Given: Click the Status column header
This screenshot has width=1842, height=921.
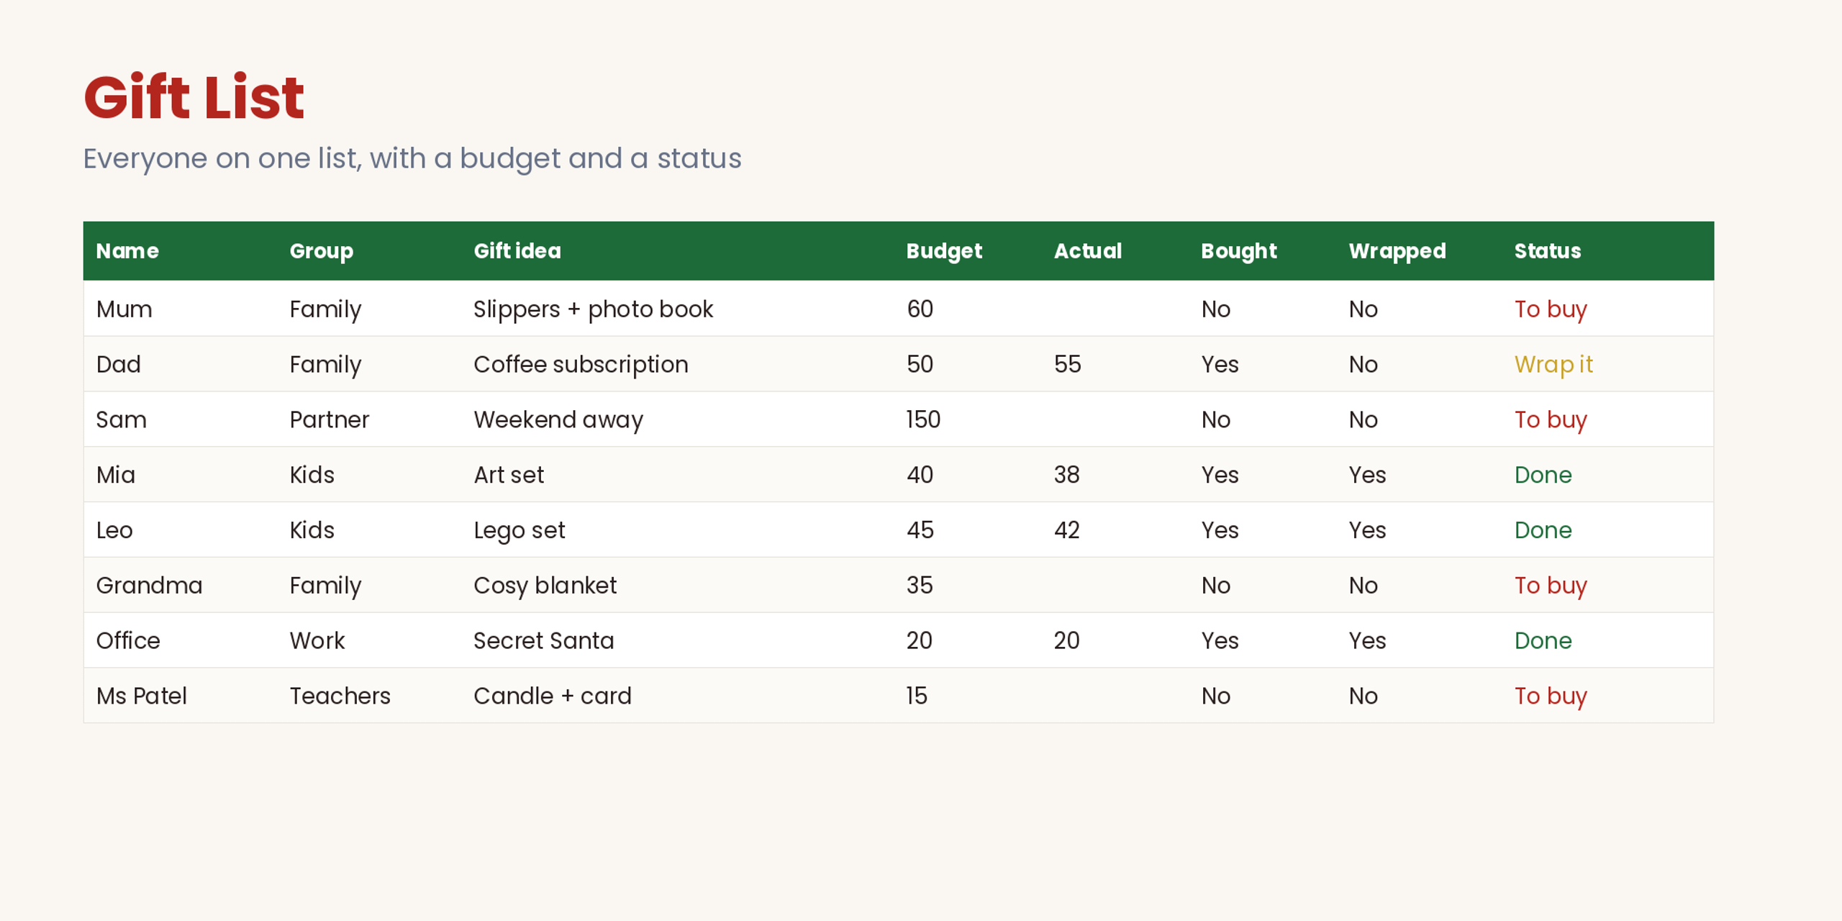Looking at the screenshot, I should pos(1548,250).
